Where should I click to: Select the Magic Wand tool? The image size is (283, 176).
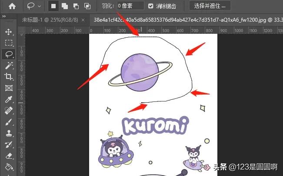coord(9,65)
